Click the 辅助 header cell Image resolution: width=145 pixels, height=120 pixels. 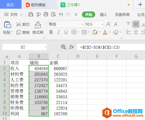pyautogui.click(x=39, y=63)
